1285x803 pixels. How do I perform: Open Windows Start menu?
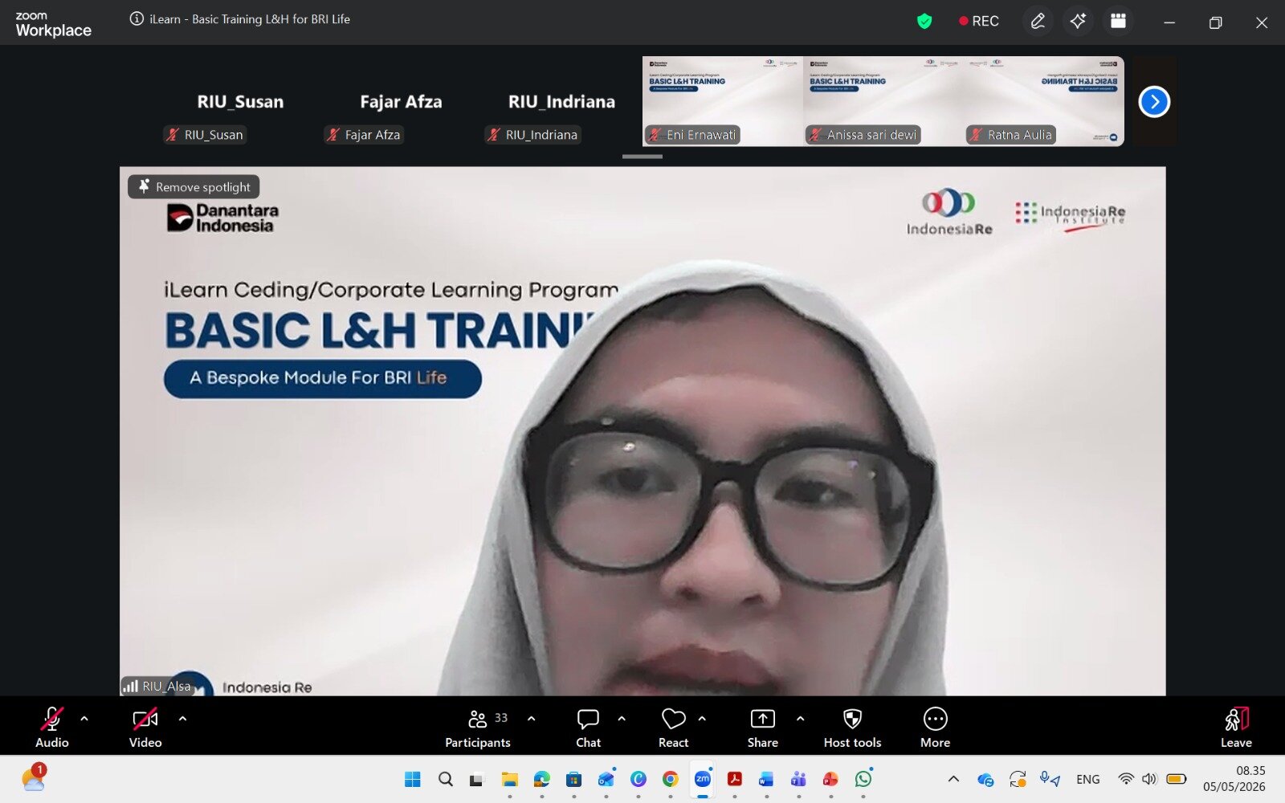413,779
